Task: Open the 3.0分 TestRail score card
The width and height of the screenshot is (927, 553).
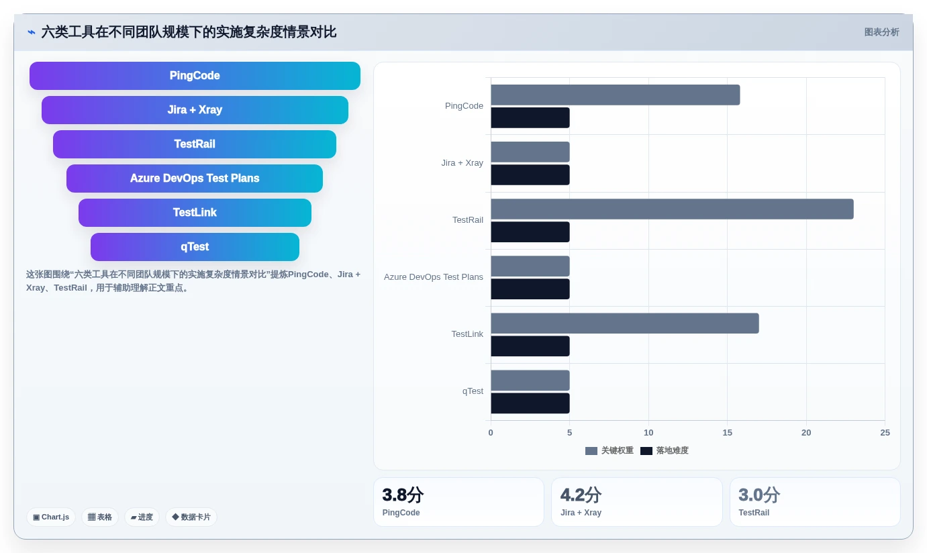Action: pyautogui.click(x=815, y=502)
